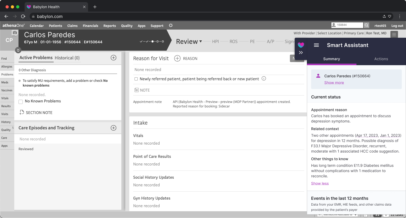Image resolution: width=406 pixels, height=218 pixels.
Task: Click the encounter progress tracker dots
Action: pos(152,41)
